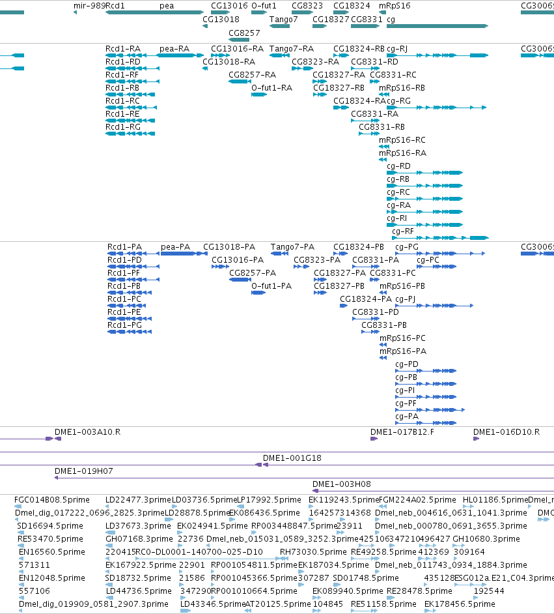This screenshot has width=554, height=614.
Task: Click EST RE53470.5prime
Action: pos(50,539)
